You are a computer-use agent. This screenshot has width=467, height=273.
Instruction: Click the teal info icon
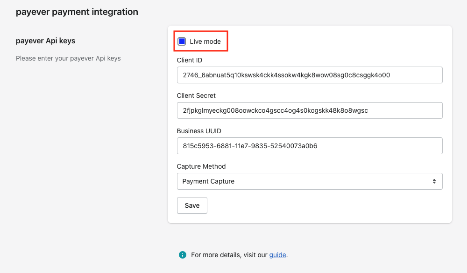coord(183,255)
